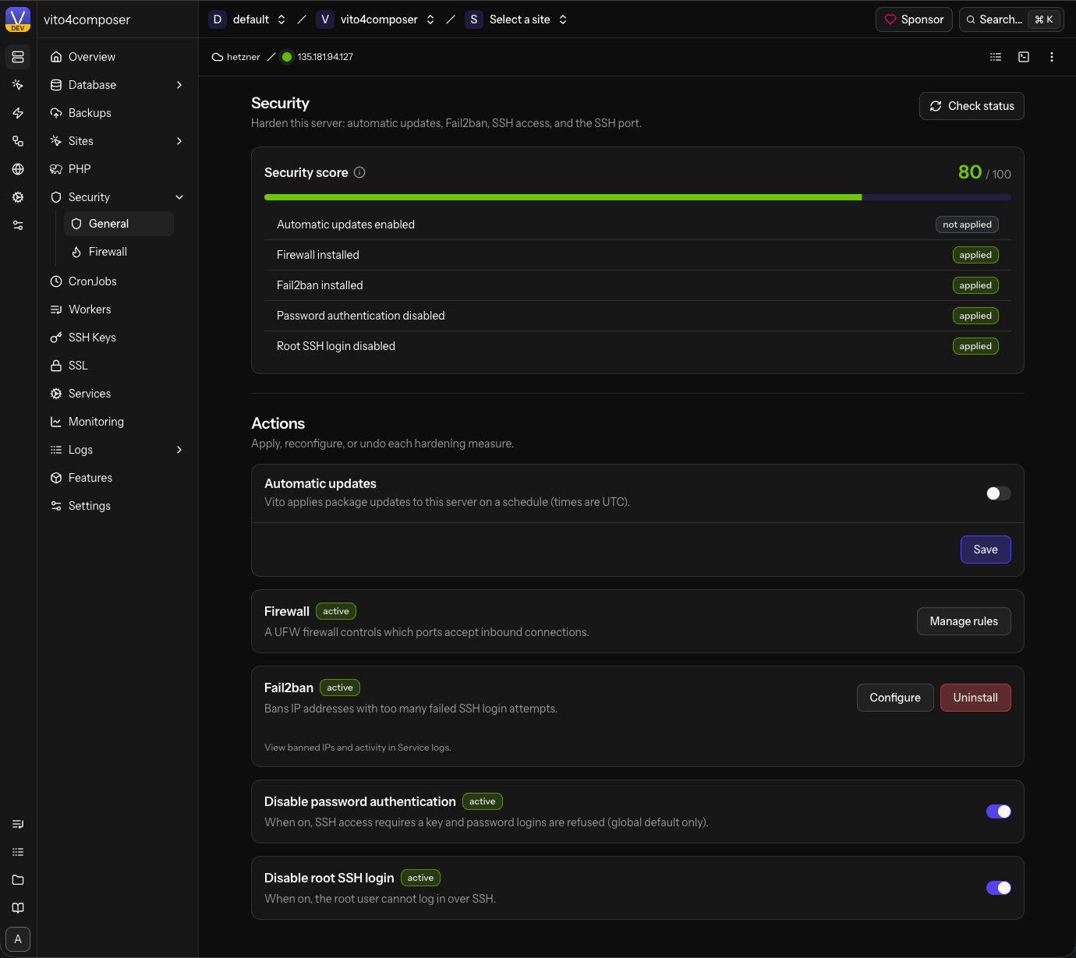
Task: Enable the Automatic updates toggle
Action: coord(999,493)
